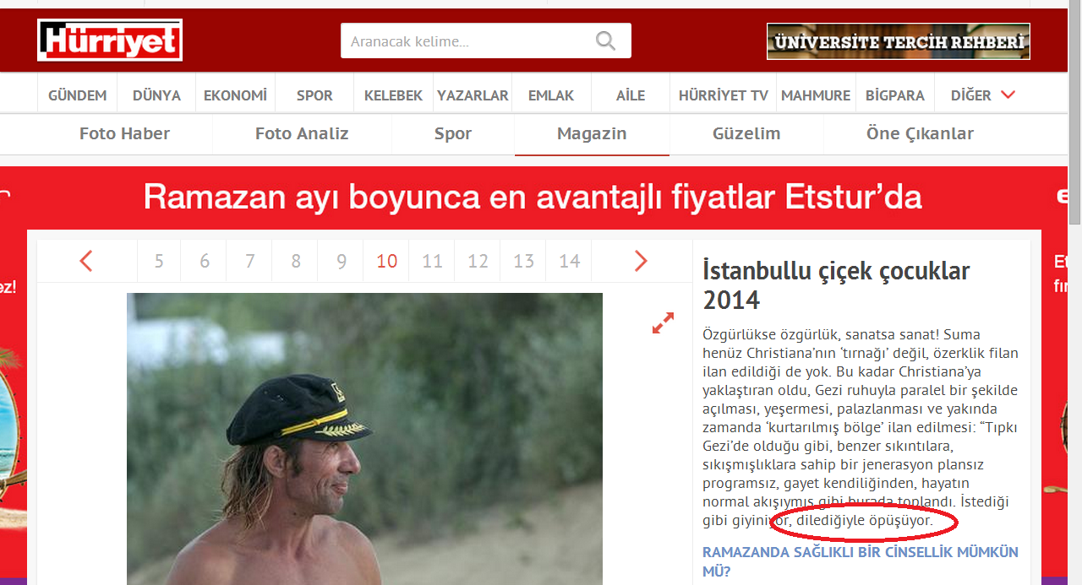Click the Hürriyet logo
1082x585 pixels.
110,41
